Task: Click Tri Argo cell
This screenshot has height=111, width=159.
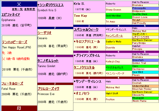Action: click(x=119, y=22)
